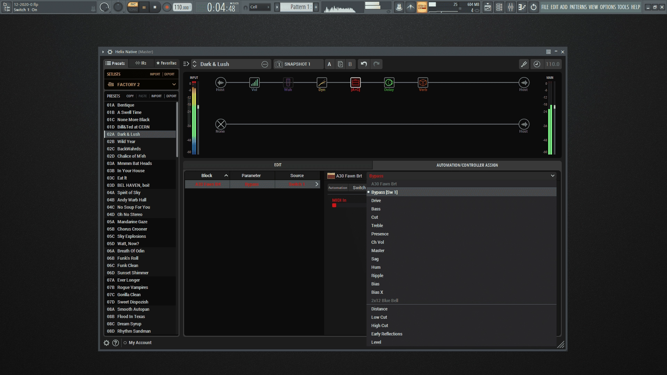667x375 pixels.
Task: Click the None input block on path 2
Action: [221, 124]
